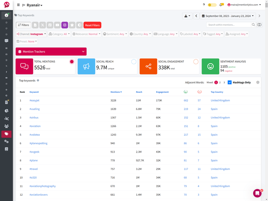Open the #vueling keyword link
268x201 pixels.
[34, 109]
